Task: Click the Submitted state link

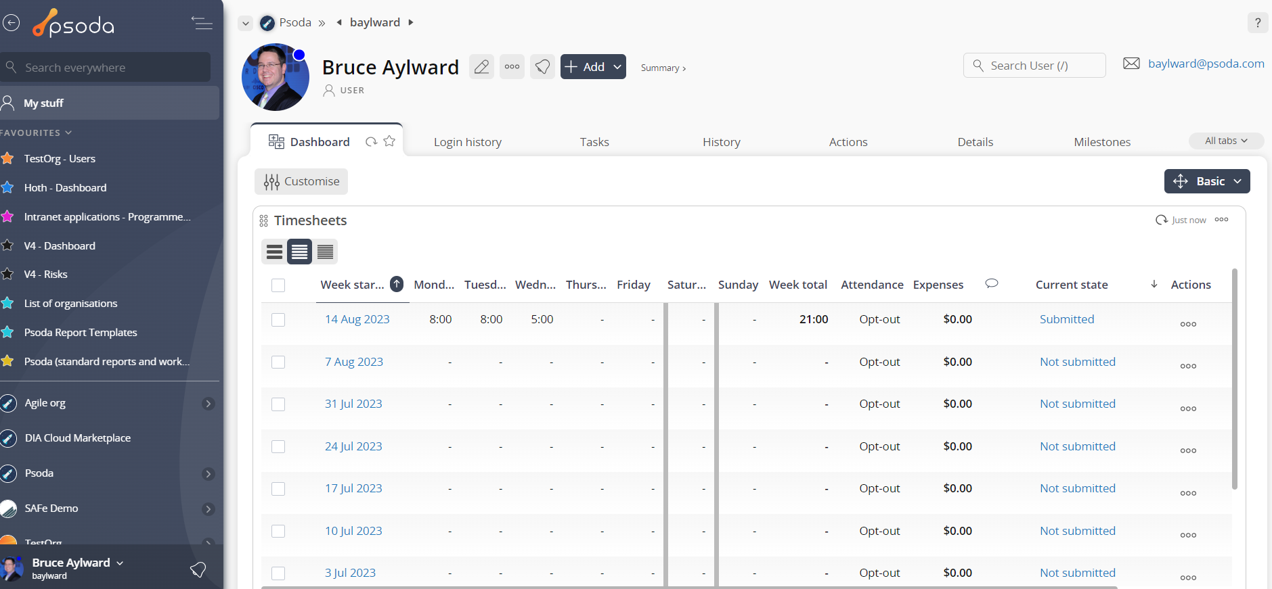Action: [x=1067, y=319]
